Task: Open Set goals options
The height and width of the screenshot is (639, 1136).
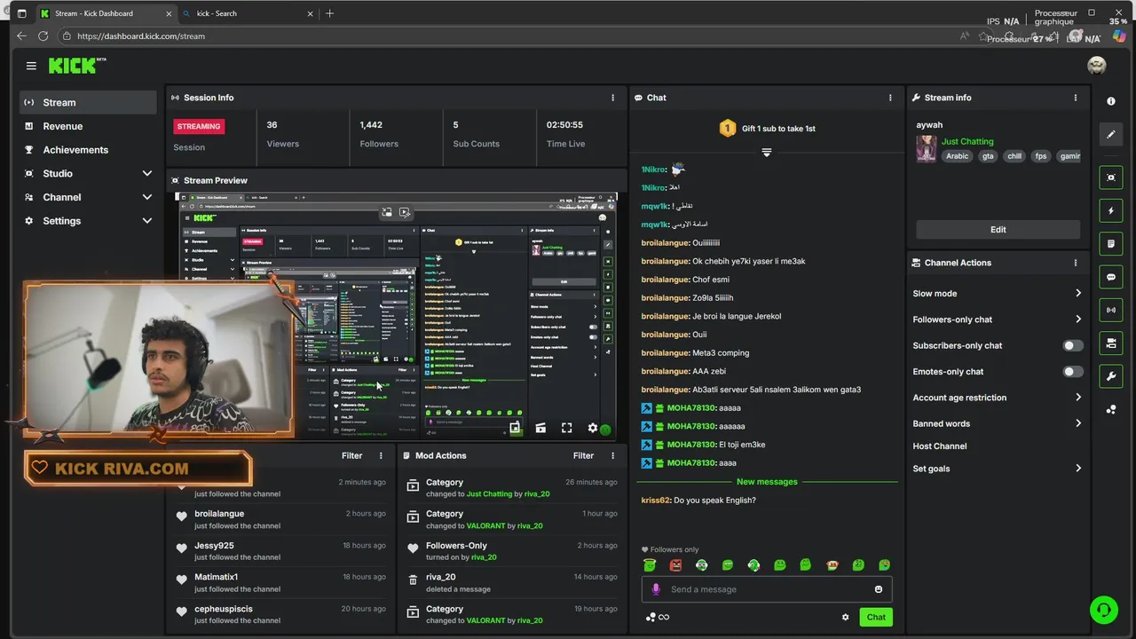Action: point(997,469)
